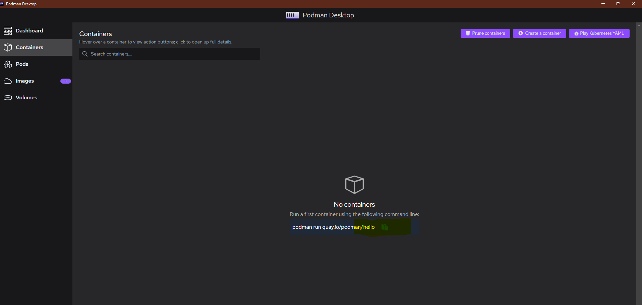Navigate to the Dashboard menu entry
The height and width of the screenshot is (305, 642).
[30, 30]
